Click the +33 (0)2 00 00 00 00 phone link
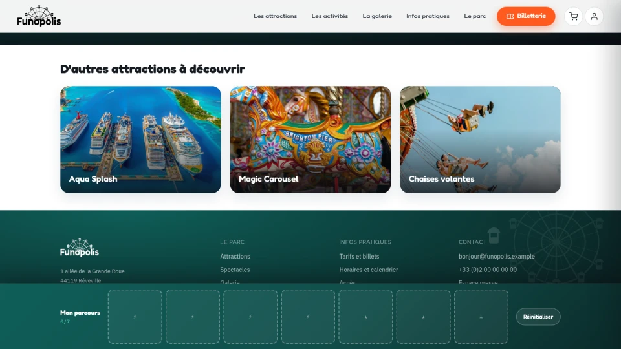The height and width of the screenshot is (349, 621). pos(488,270)
